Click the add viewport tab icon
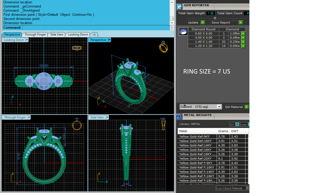Screen dimensions: 331x193 94,34
